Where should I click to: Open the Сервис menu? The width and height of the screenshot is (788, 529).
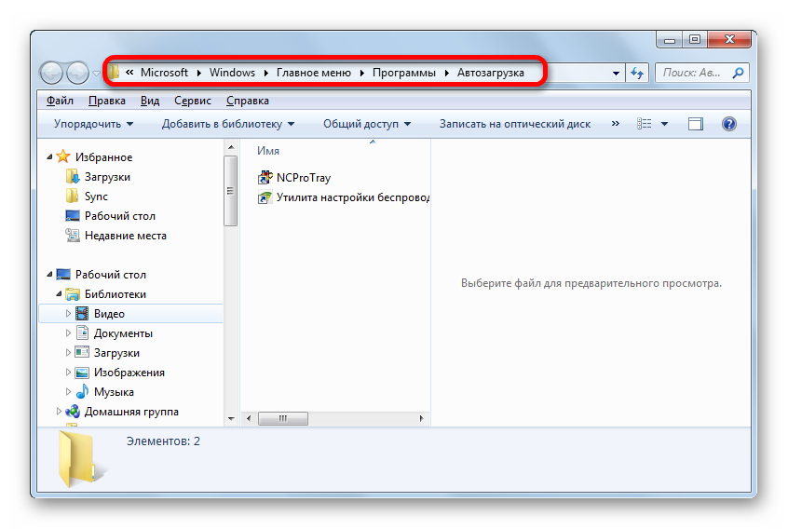(x=192, y=101)
